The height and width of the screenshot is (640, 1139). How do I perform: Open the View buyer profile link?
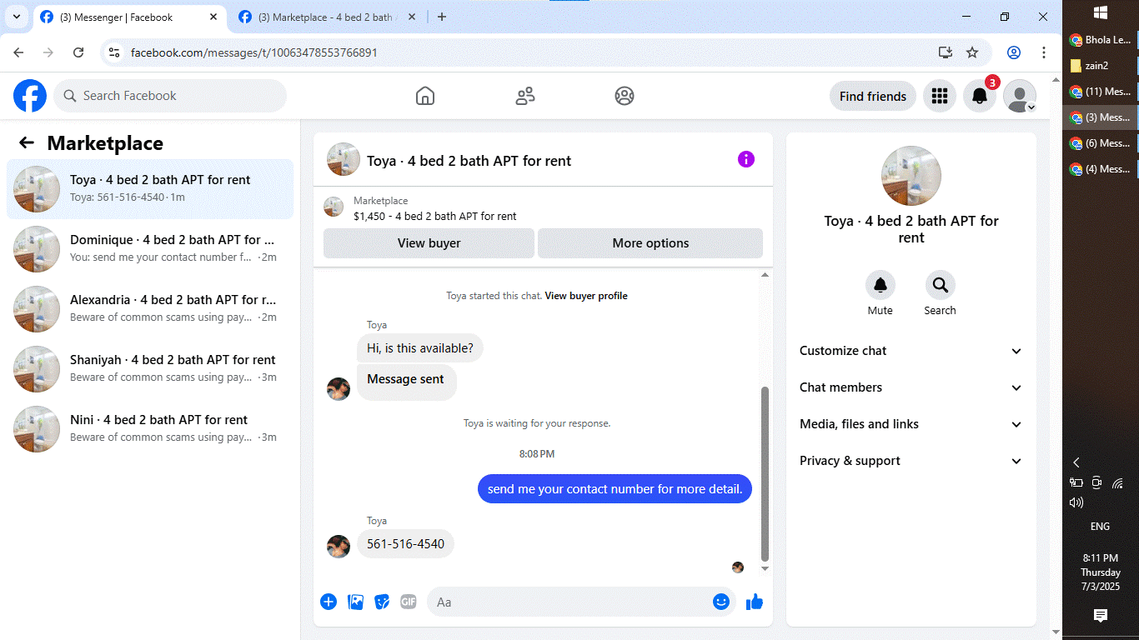click(586, 296)
